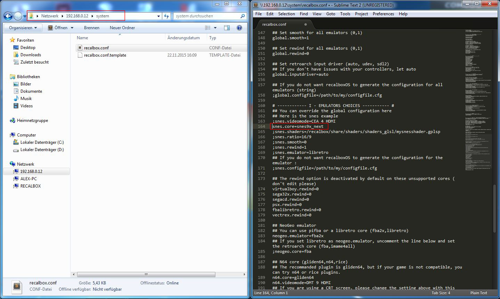Image resolution: width=500 pixels, height=299 pixels.
Task: Toggle the preview pane icon
Action: [227, 28]
